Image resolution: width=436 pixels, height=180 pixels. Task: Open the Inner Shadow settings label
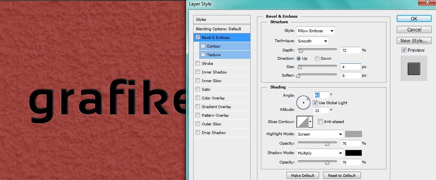[214, 72]
